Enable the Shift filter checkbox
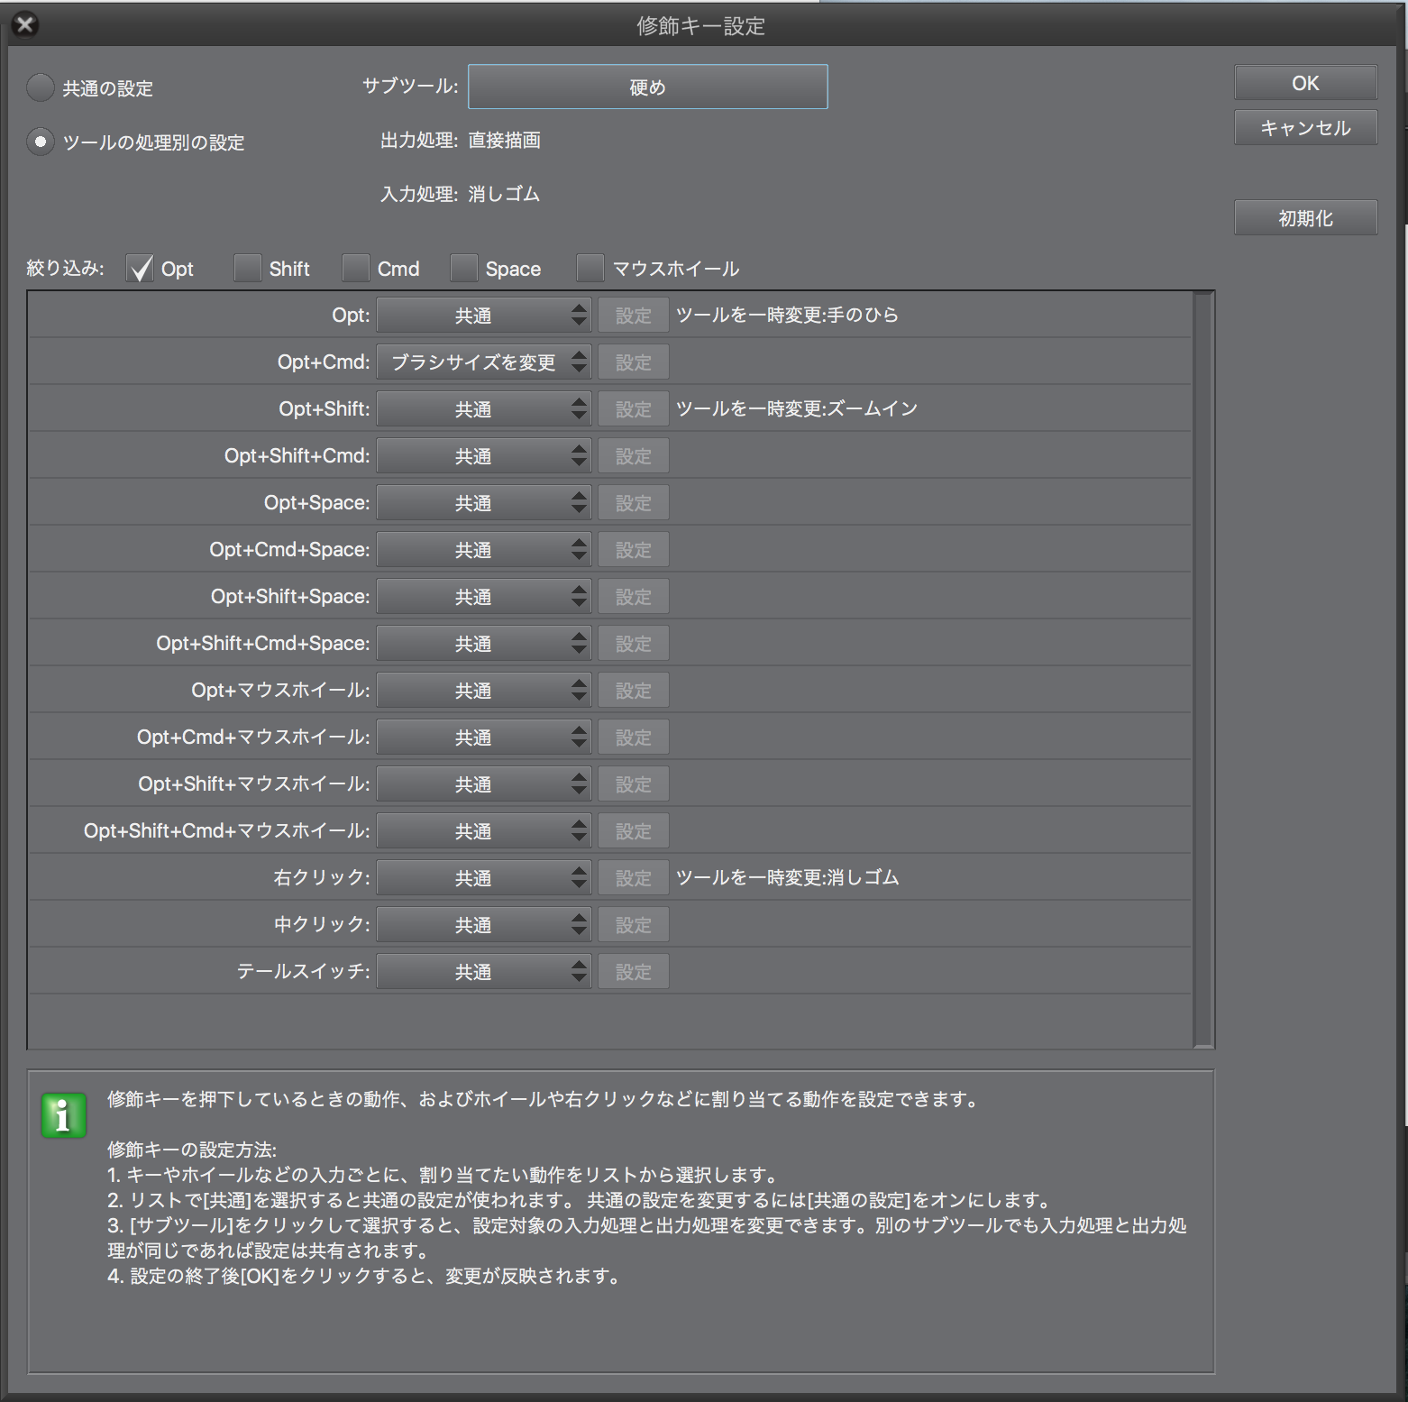Viewport: 1408px width, 1402px height. (x=247, y=268)
